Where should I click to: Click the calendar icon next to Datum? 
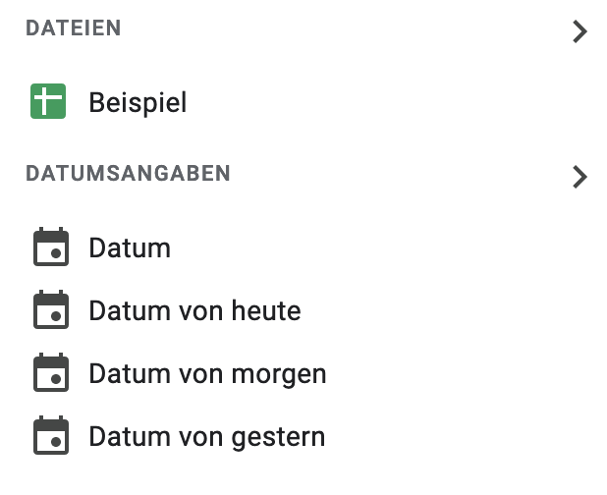click(x=51, y=247)
